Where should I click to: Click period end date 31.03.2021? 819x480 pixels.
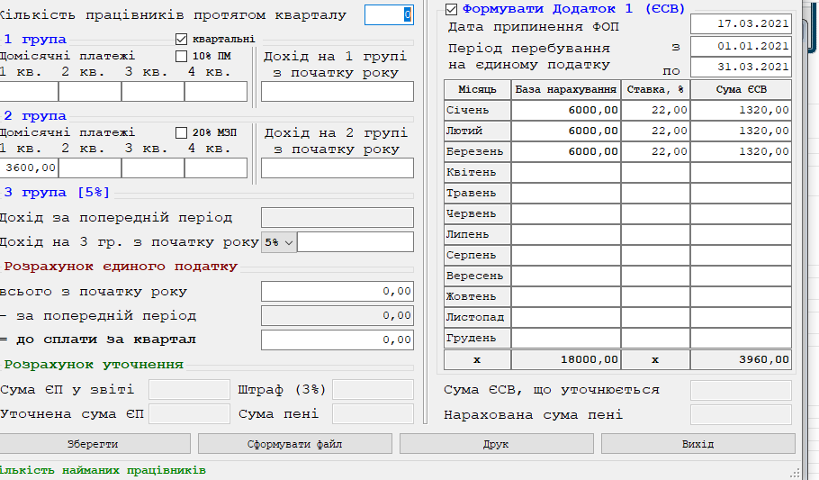(x=742, y=67)
